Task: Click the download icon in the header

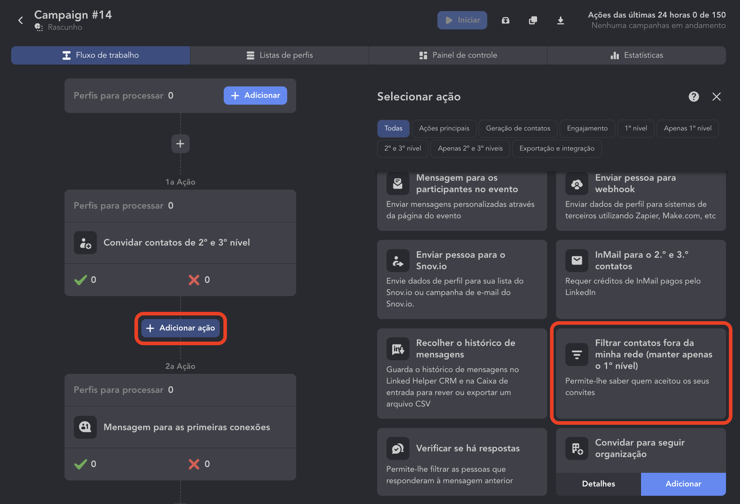Action: coord(561,20)
